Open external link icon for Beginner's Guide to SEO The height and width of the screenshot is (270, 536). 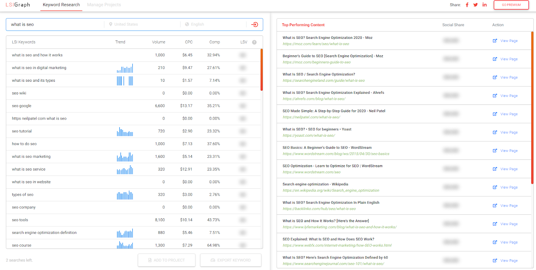(495, 59)
